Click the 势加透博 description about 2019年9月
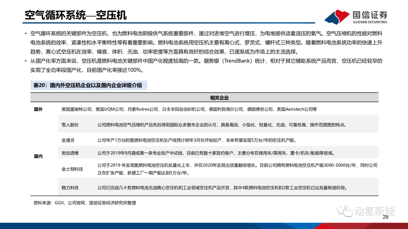The height and width of the screenshot is (229, 408). [216, 153]
